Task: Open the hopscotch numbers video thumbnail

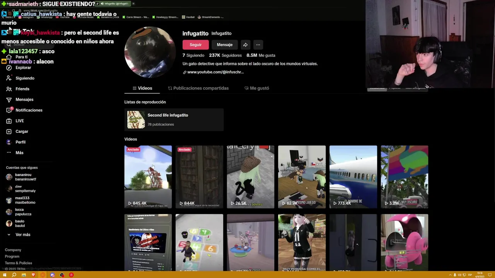Action: (199, 243)
